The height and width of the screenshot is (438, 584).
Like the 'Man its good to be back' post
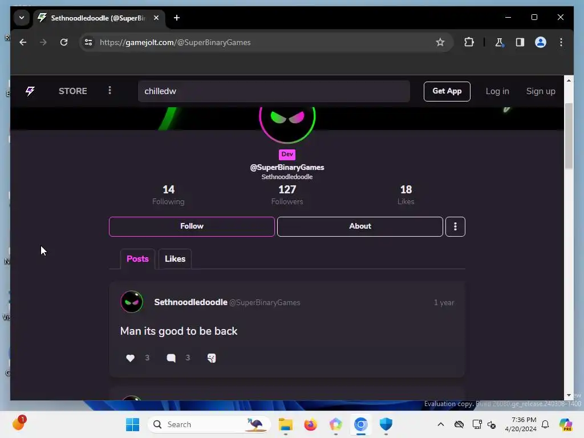coord(130,358)
